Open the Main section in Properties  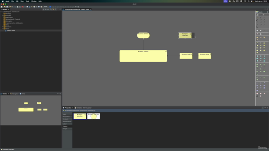(x=67, y=114)
